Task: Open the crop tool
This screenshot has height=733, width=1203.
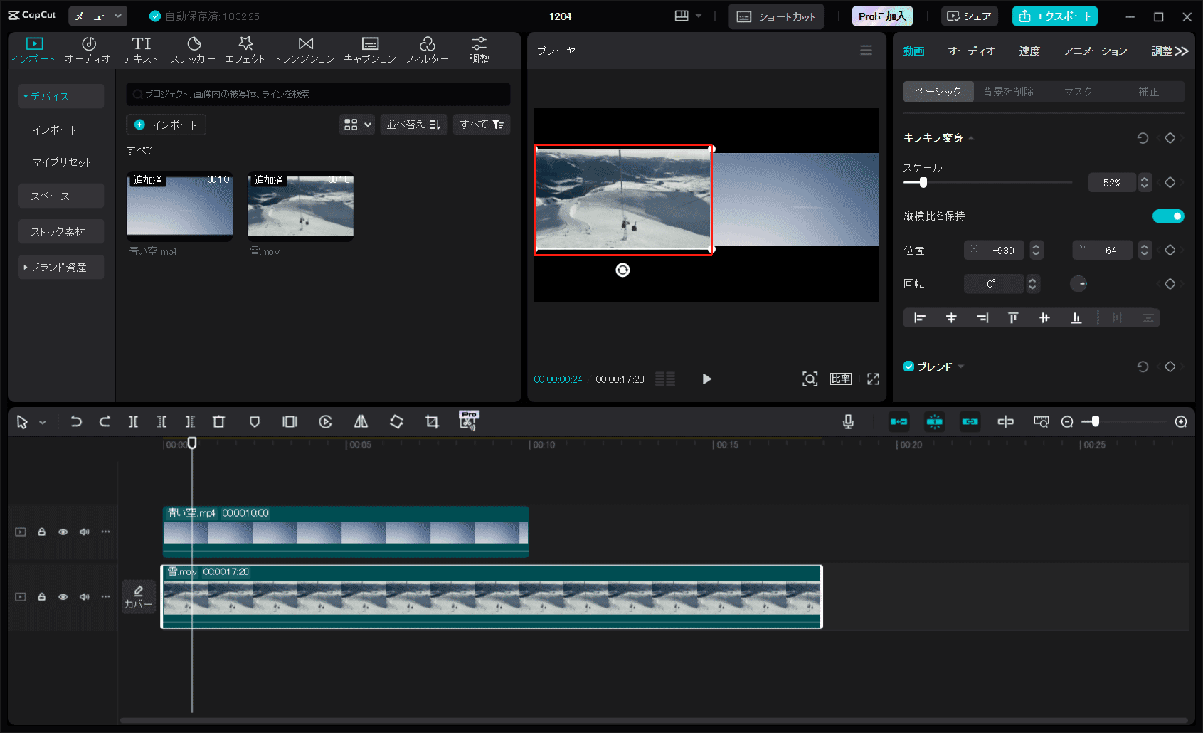Action: [431, 421]
